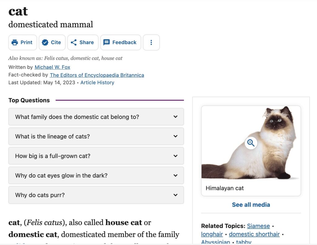Click the Share icon button

83,42
